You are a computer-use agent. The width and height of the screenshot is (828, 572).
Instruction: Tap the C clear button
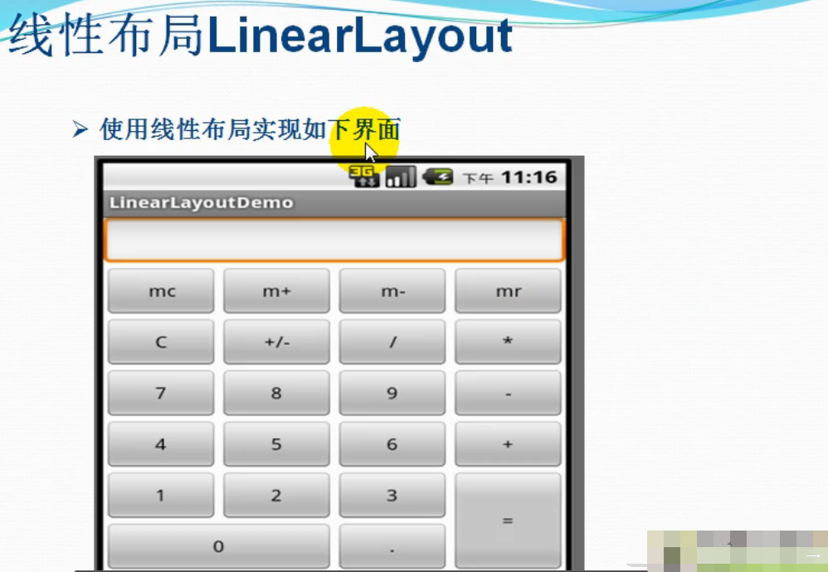point(161,342)
